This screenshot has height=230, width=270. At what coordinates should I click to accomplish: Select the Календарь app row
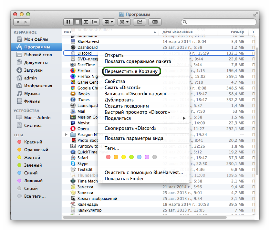tap(159, 204)
